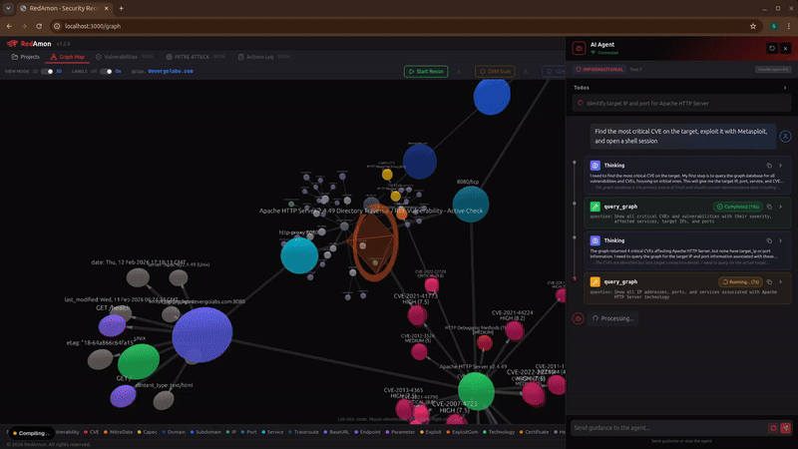Click the INFORMATIONAL phase badge
The image size is (798, 449).
pyautogui.click(x=599, y=69)
